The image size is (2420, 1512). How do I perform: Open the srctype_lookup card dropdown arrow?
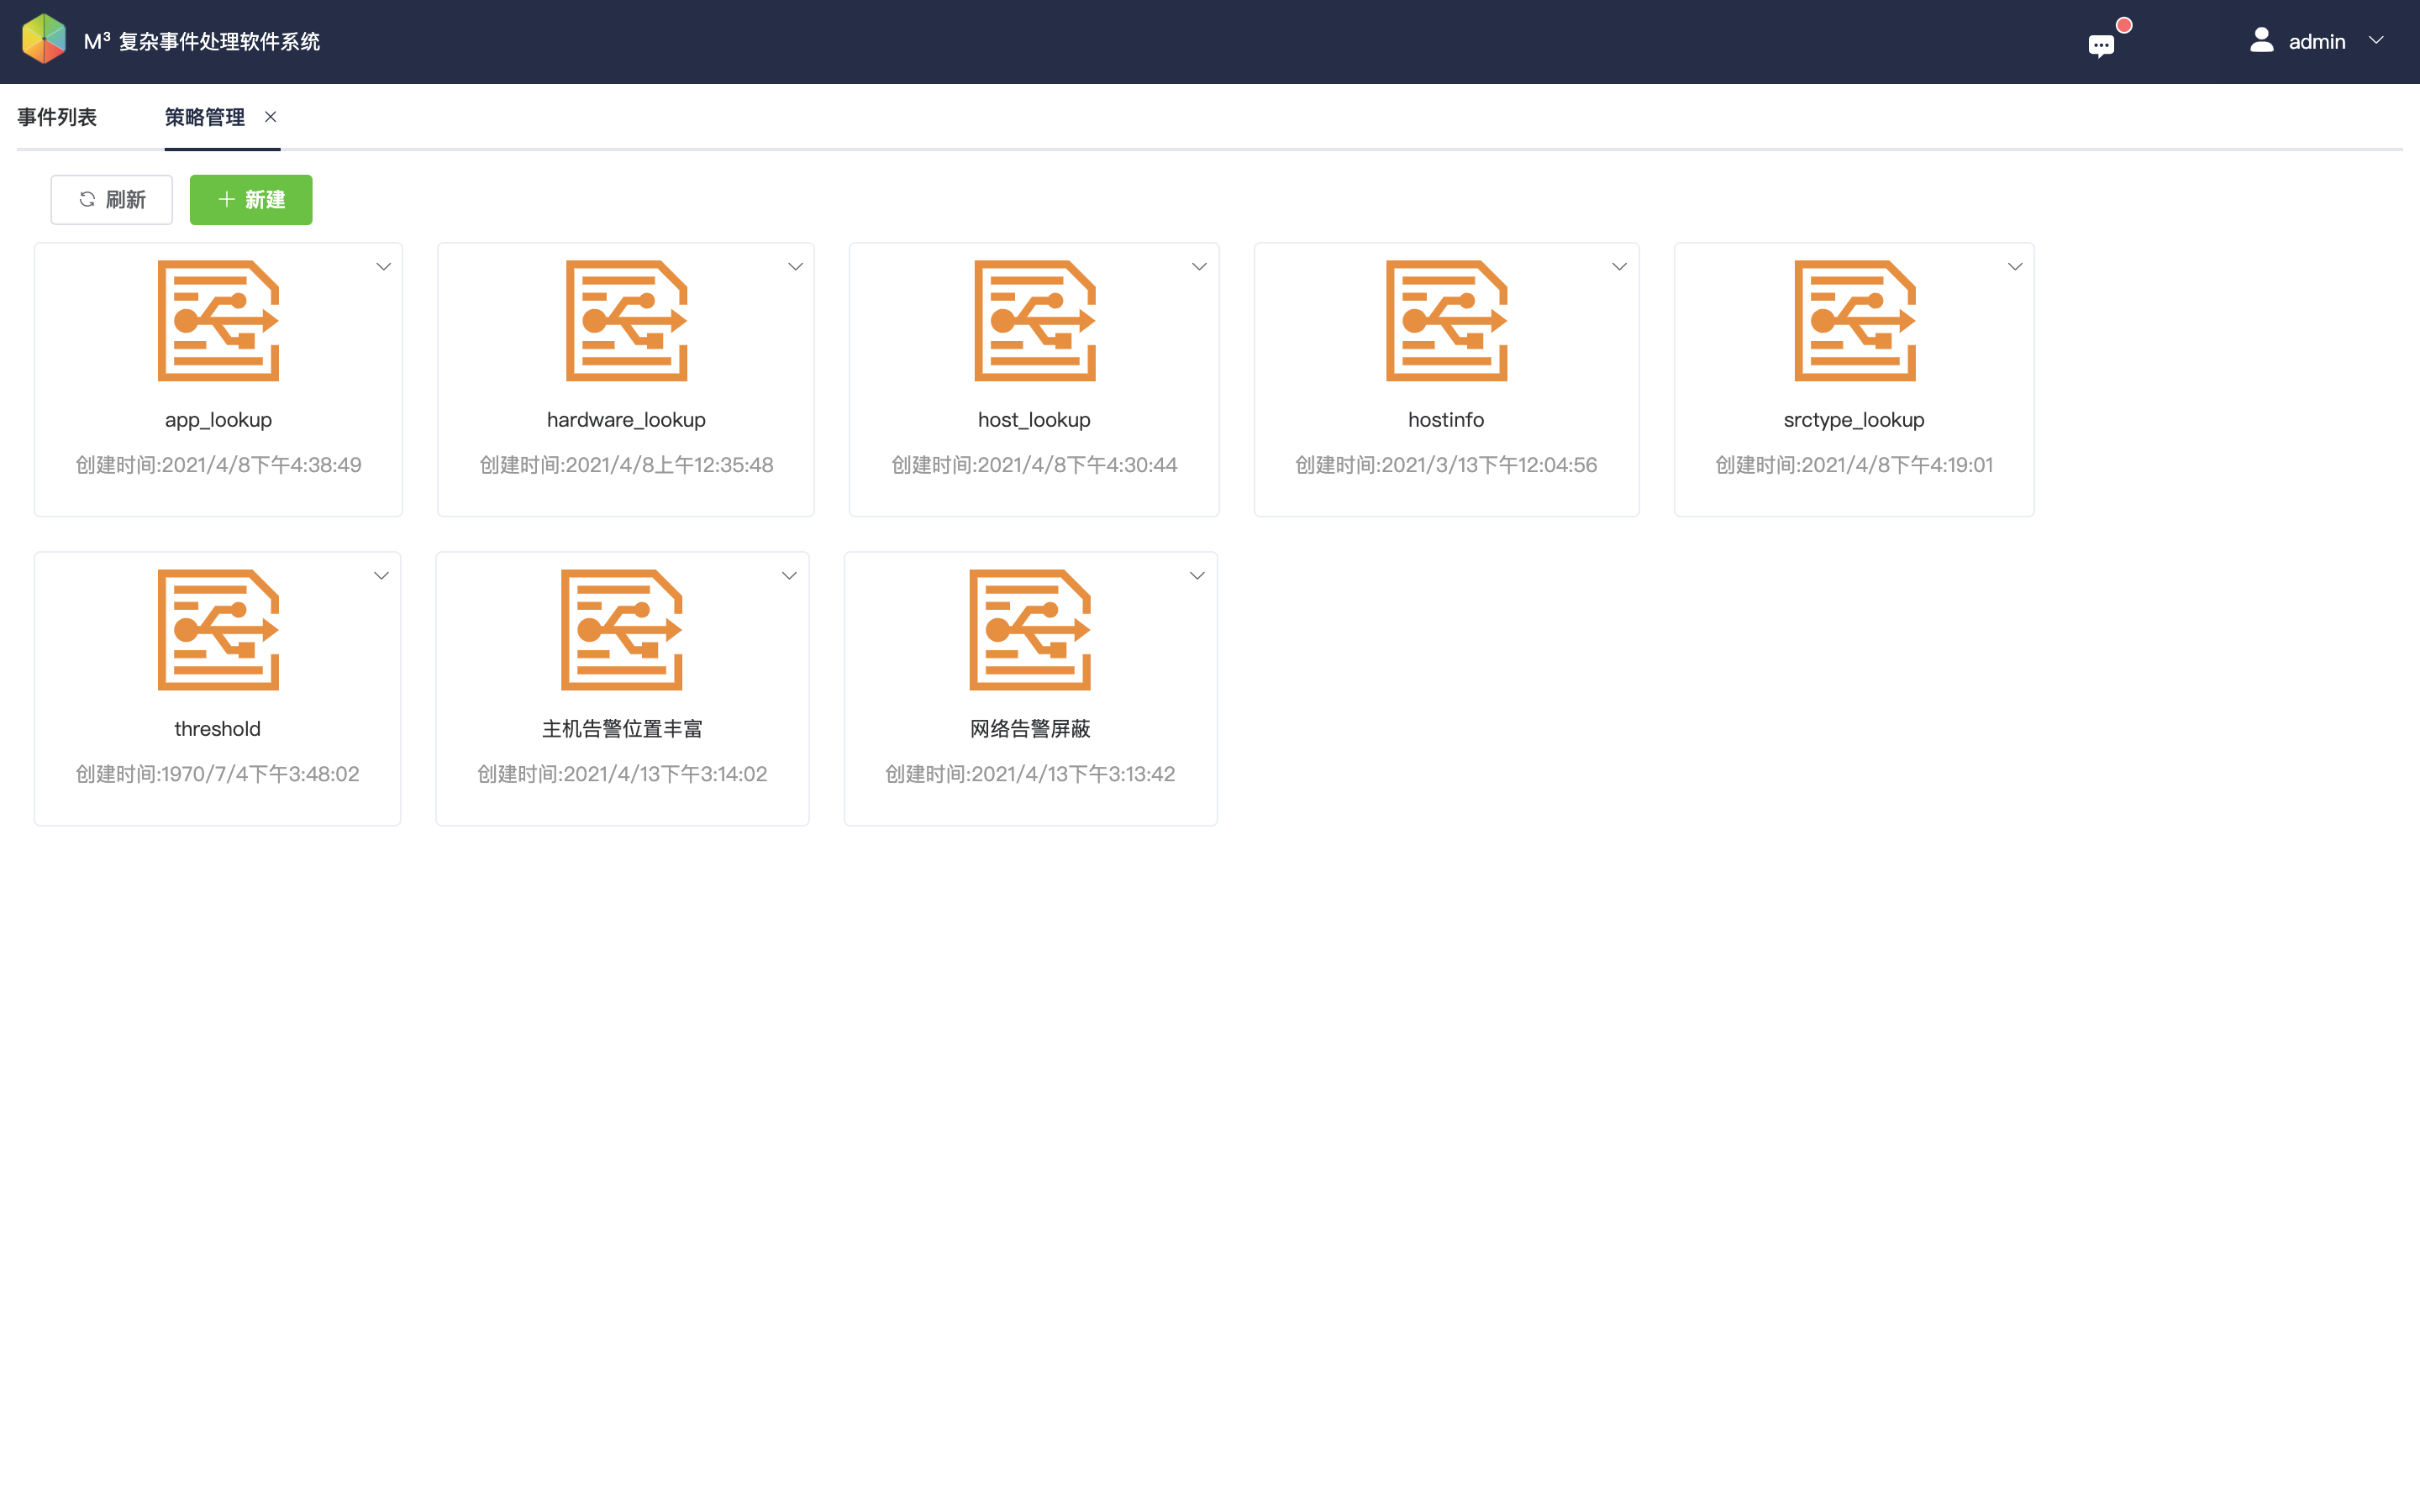click(x=2015, y=266)
